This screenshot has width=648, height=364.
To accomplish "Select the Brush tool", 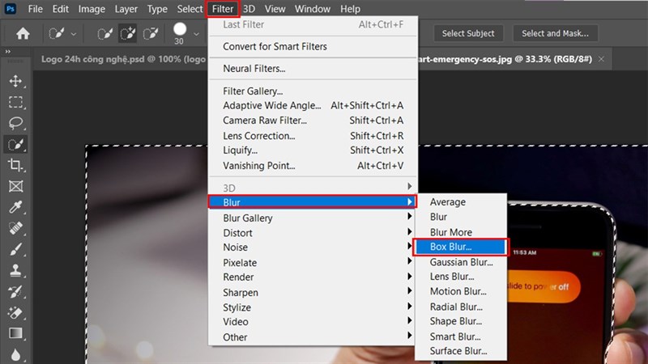I will coord(15,249).
